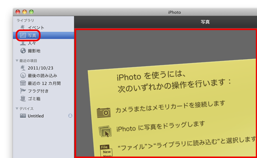Viewport: 257px width, 158px height.
Task: Collapse the 最近の項目 section
Action: click(17, 60)
